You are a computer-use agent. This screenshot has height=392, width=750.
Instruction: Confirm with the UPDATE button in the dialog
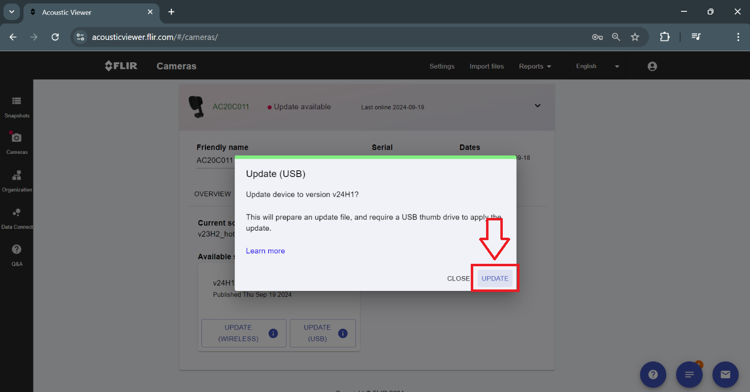(495, 279)
